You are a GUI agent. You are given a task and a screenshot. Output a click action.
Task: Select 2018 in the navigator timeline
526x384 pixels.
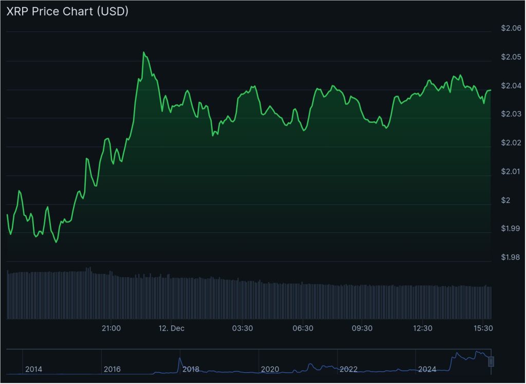point(191,370)
